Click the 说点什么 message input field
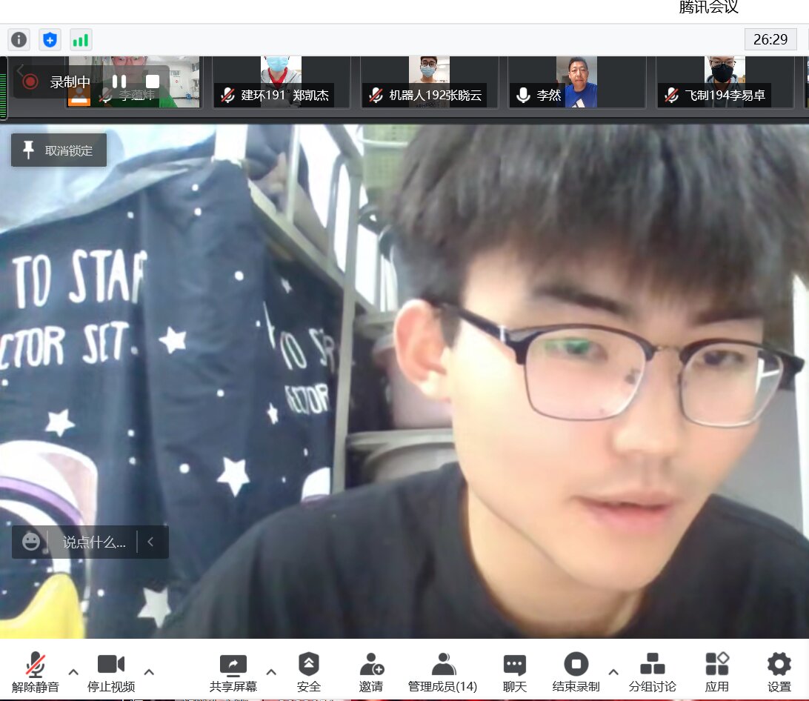Image resolution: width=809 pixels, height=701 pixels. coord(93,542)
